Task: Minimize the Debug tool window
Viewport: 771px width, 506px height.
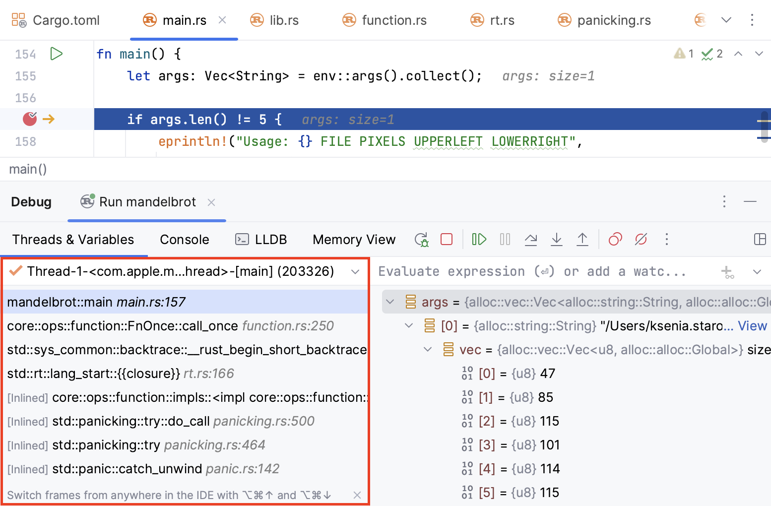Action: (750, 201)
